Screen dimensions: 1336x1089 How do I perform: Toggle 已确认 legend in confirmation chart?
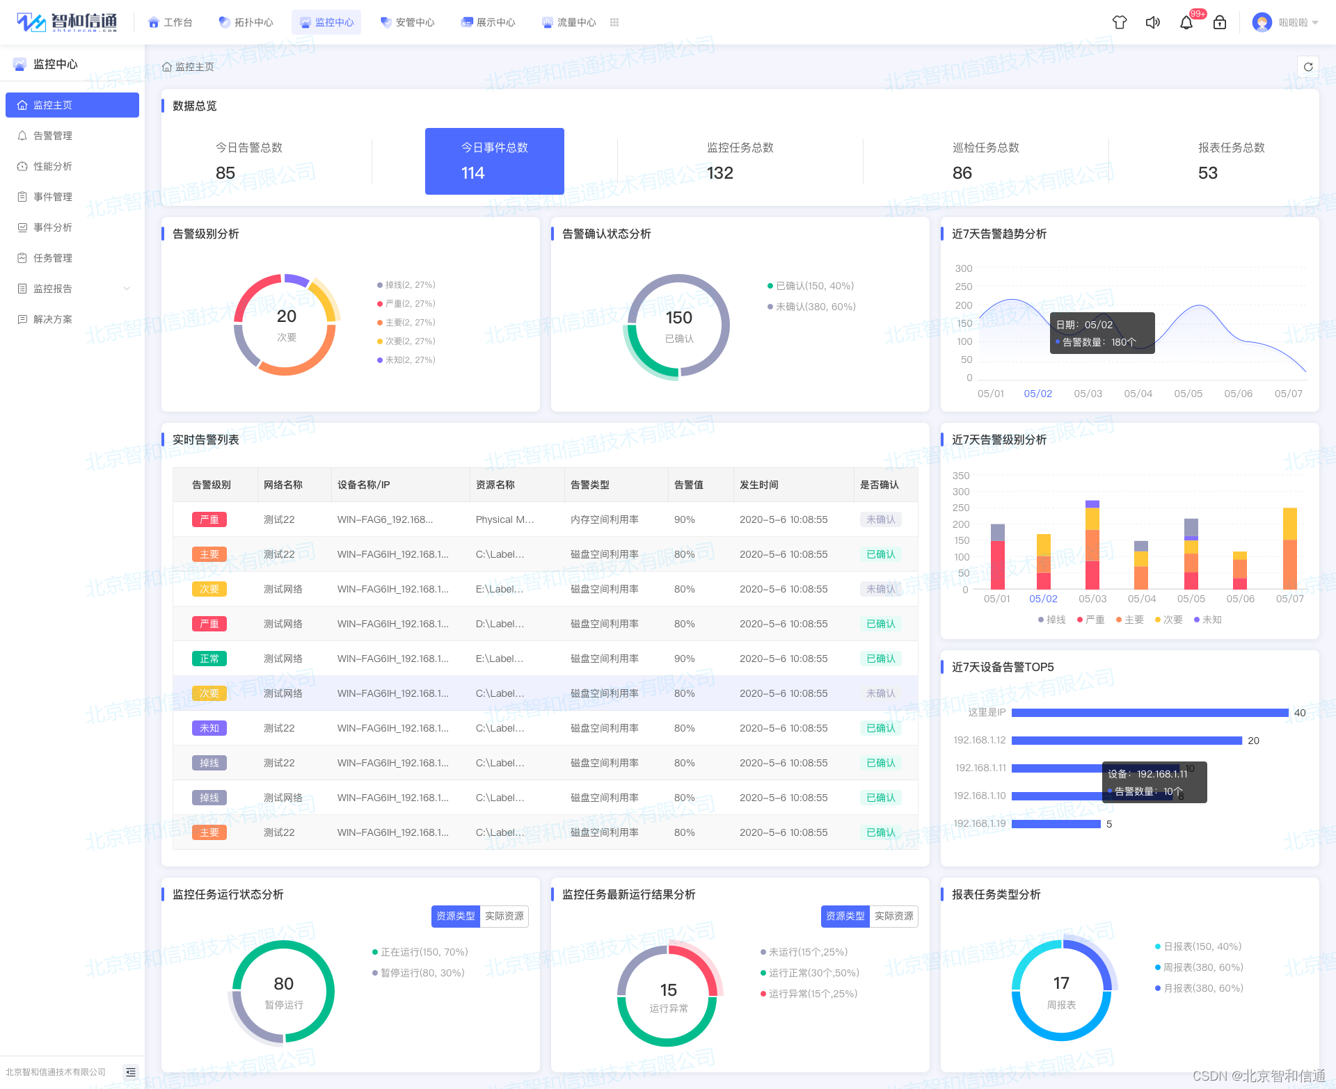point(810,286)
